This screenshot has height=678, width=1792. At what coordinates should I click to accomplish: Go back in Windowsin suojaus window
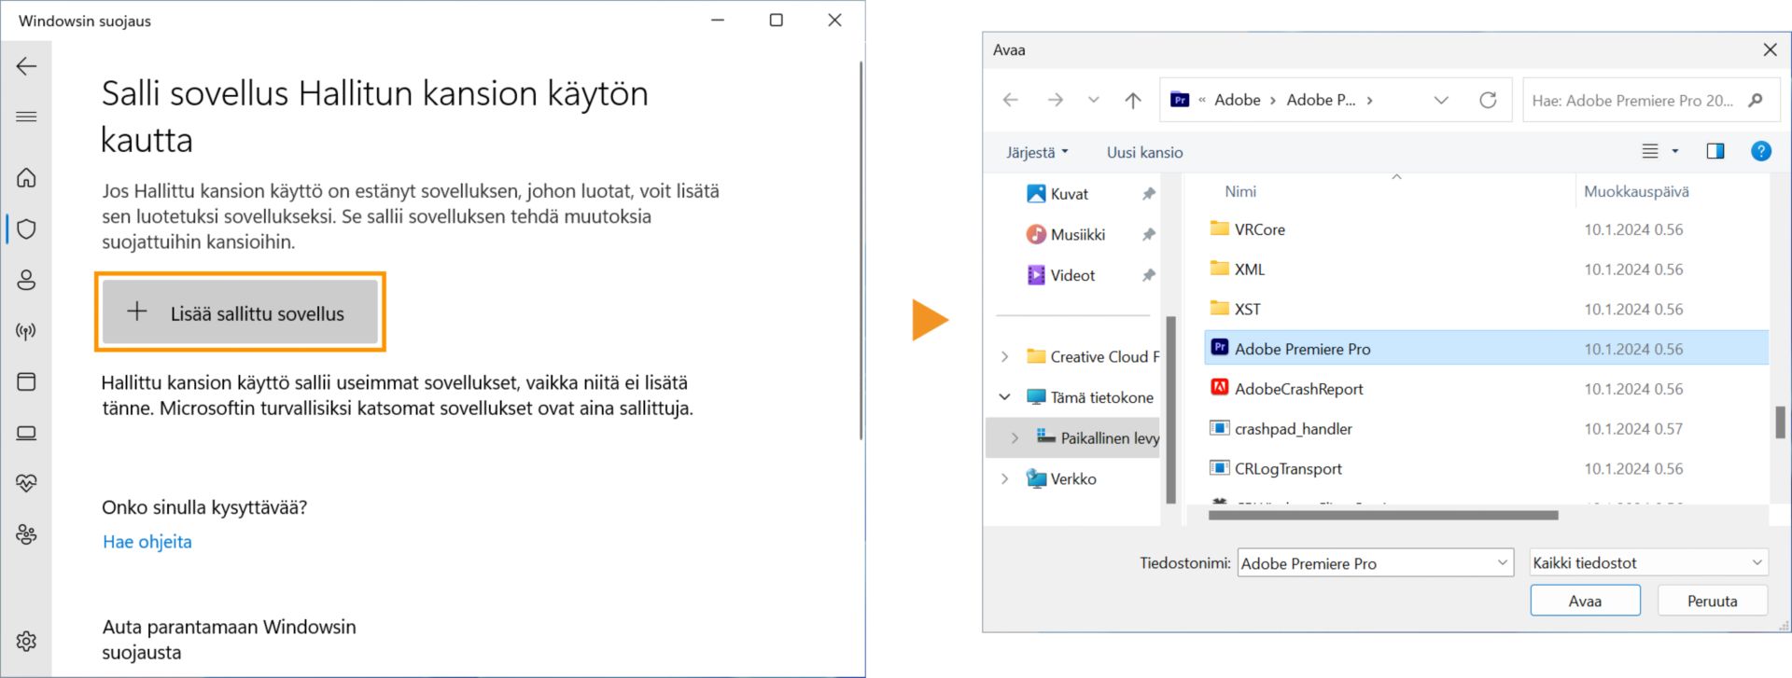pos(26,66)
